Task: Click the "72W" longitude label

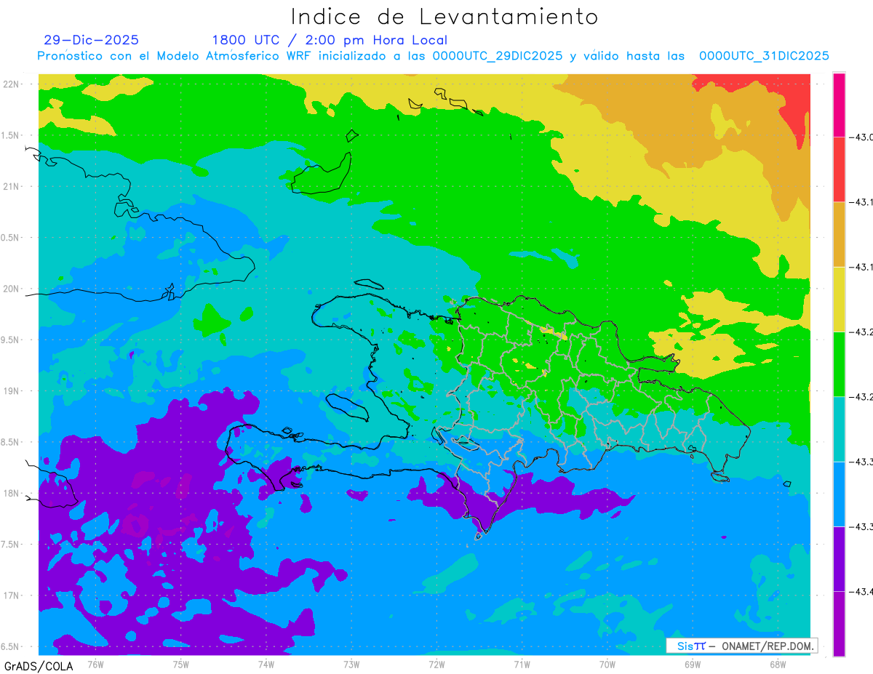Action: (436, 665)
